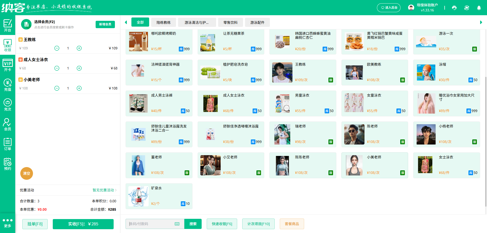Click the 新增会员 button
Screen dimensions: 487x233
click(105, 24)
